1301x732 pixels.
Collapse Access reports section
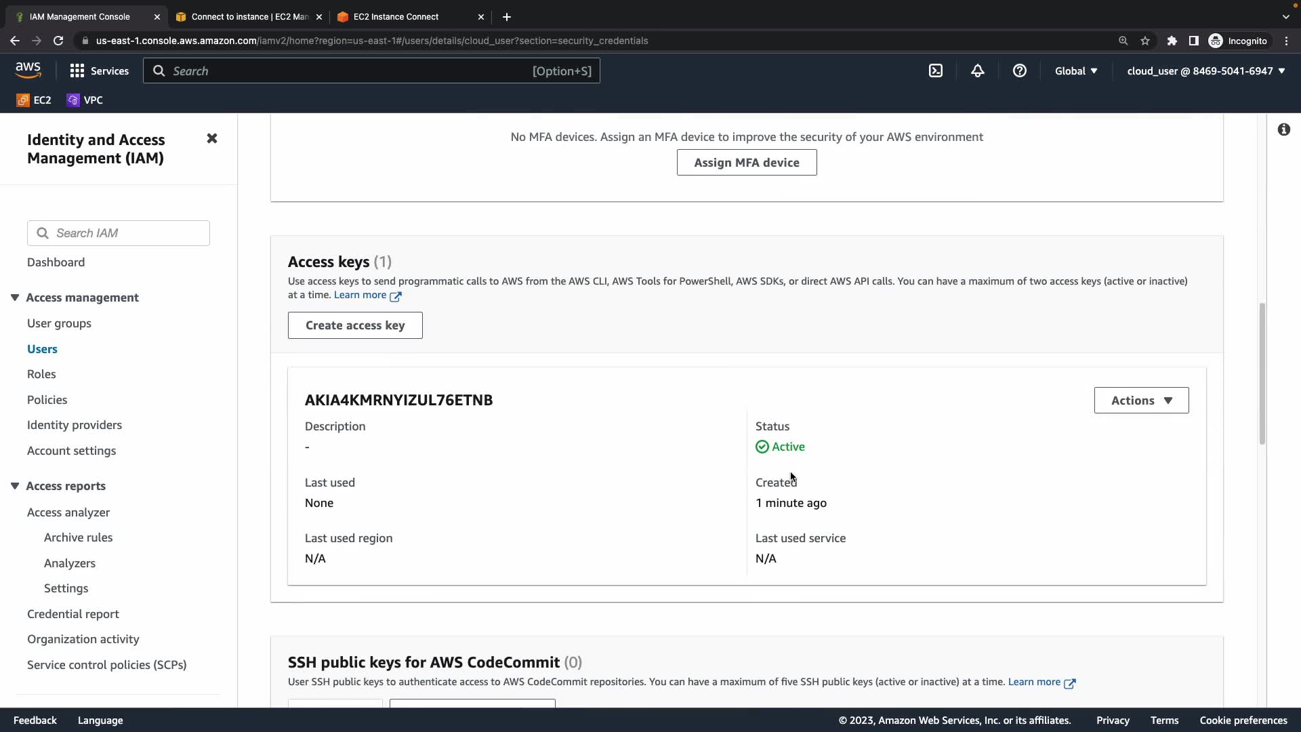tap(15, 486)
